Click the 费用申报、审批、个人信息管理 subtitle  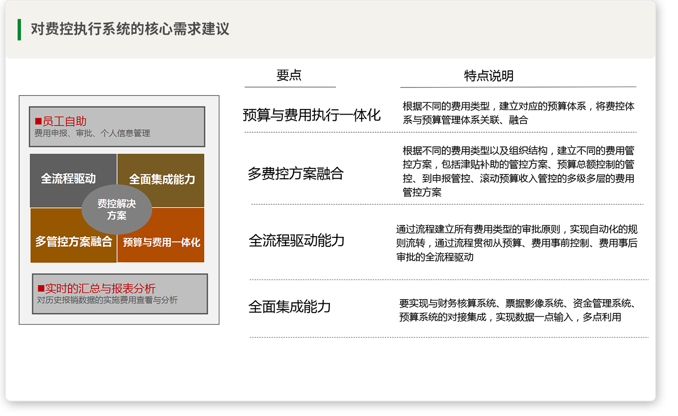(92, 134)
